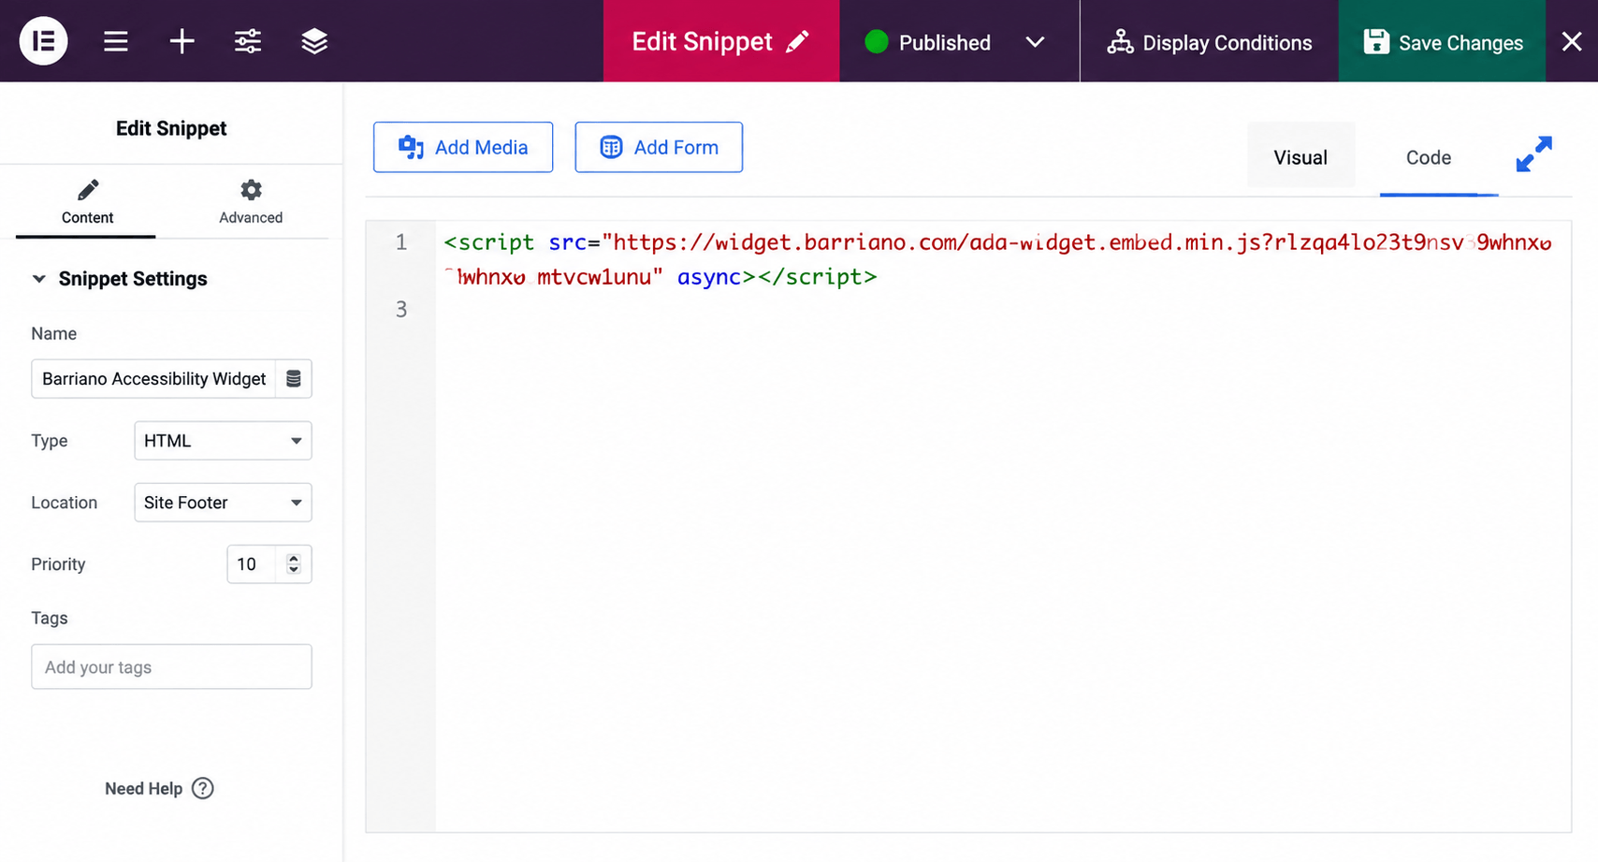Open the hamburger menu

pos(116,41)
